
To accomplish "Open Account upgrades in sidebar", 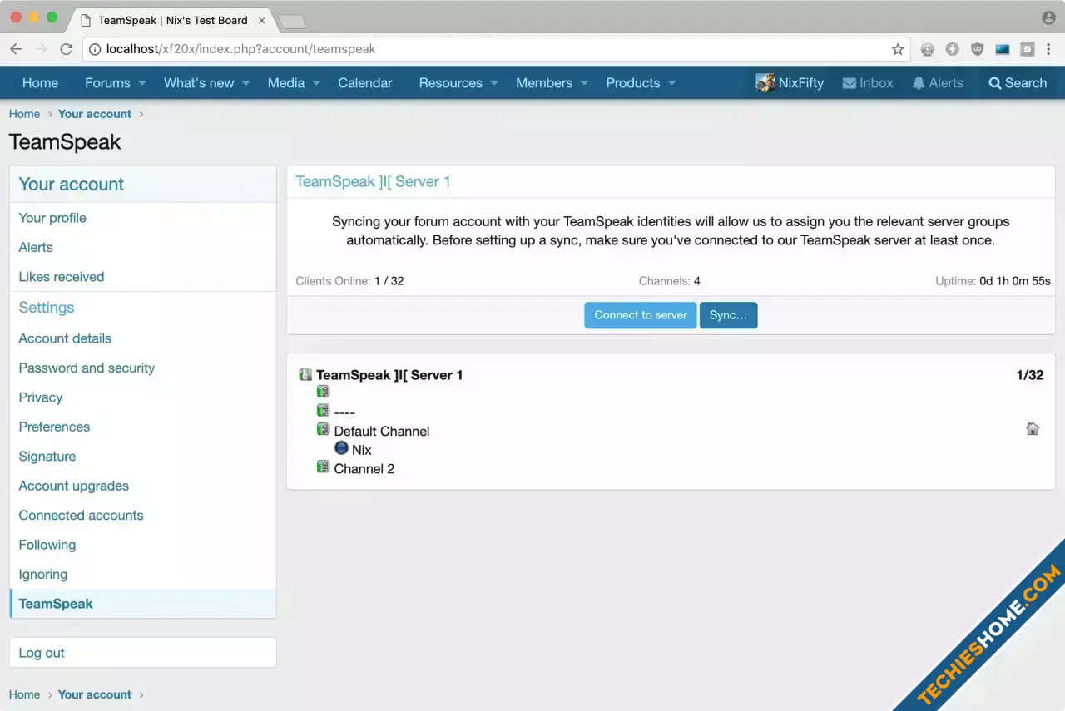I will tap(142, 486).
